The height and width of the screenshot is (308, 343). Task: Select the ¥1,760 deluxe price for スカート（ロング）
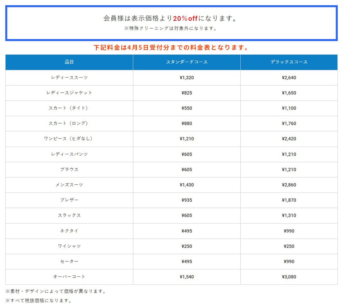[289, 123]
